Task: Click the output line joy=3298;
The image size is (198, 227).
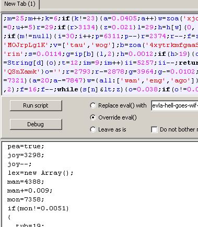Action: coord(26,155)
